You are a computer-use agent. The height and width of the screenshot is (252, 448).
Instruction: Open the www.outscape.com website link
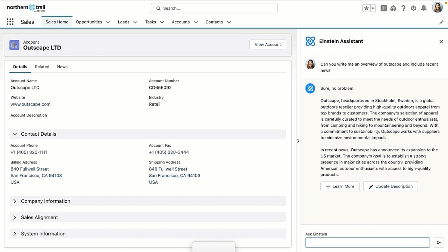pyautogui.click(x=31, y=104)
